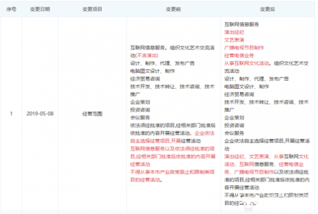The height and width of the screenshot is (214, 318).
Task: Click red text (不含演出) in 变更前
Action: 147,55
